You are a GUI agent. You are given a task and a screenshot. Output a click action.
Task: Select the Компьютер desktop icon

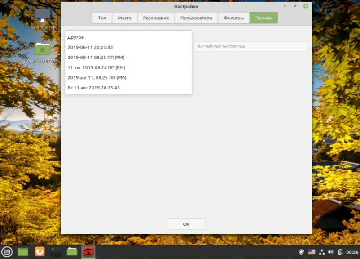tap(43, 19)
